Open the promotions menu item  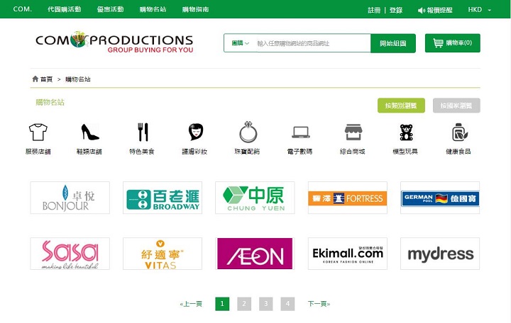[x=111, y=9]
